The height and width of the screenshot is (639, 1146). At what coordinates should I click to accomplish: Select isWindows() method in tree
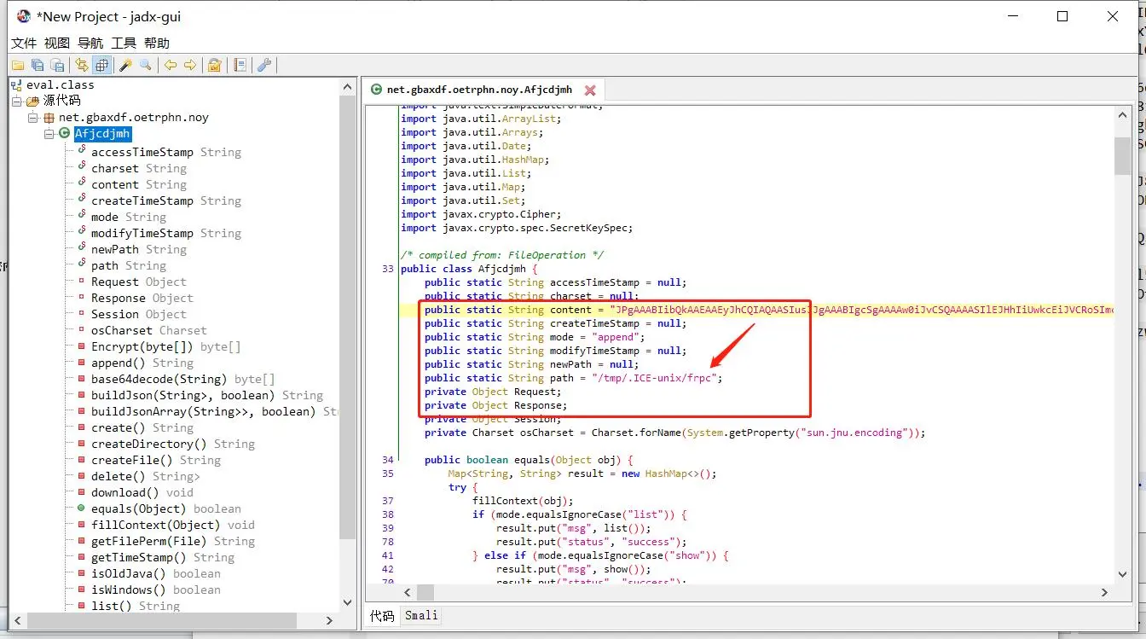tap(156, 590)
